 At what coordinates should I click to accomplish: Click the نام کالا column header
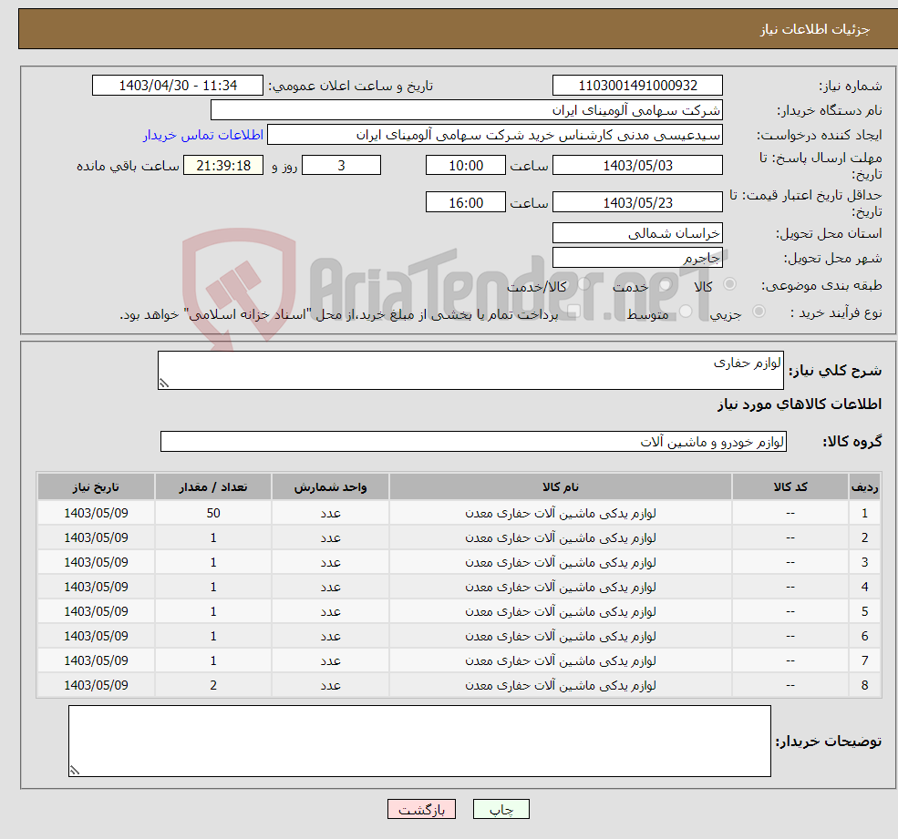pyautogui.click(x=561, y=487)
